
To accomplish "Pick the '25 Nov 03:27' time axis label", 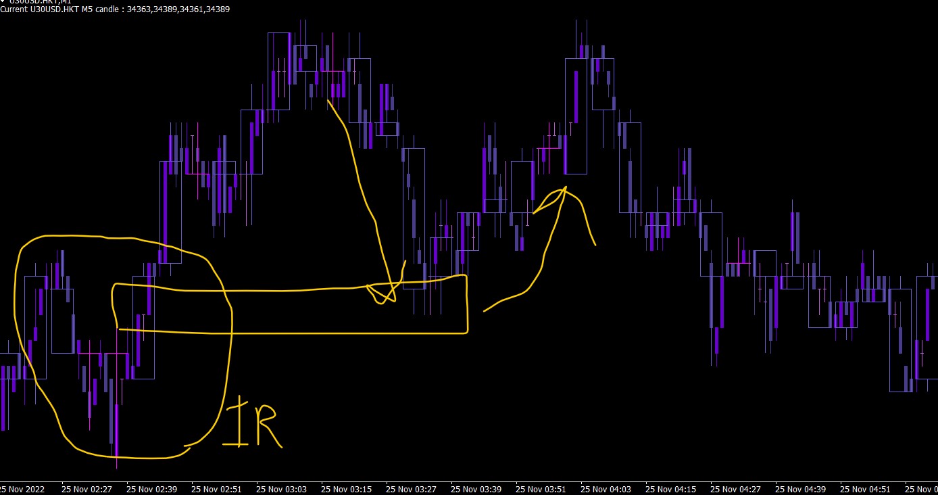I will pyautogui.click(x=412, y=489).
